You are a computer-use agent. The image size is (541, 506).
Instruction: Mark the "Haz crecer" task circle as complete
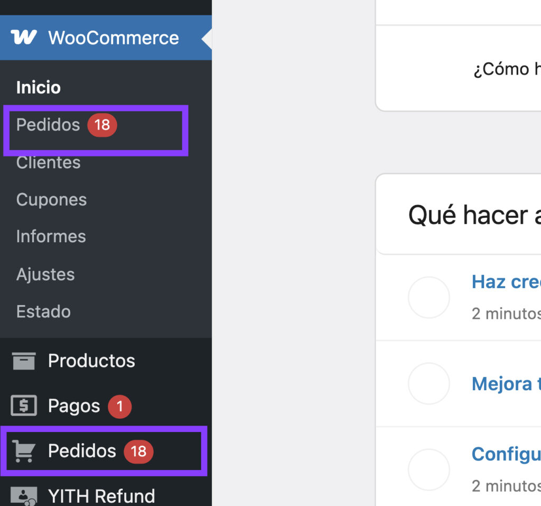point(428,297)
